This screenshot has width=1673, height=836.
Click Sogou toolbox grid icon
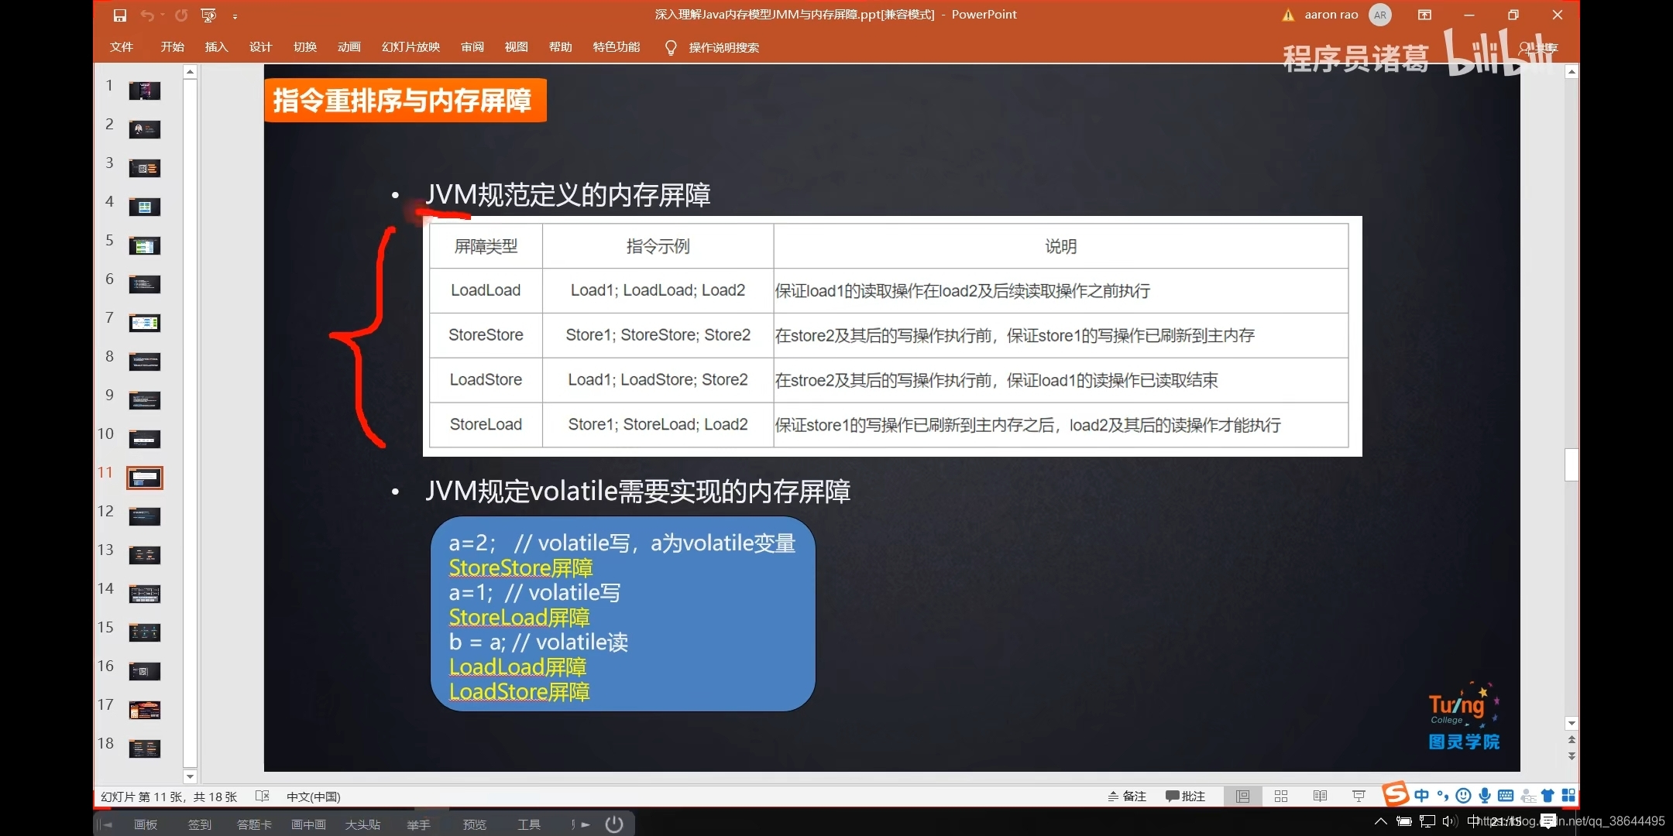pyautogui.click(x=1568, y=796)
